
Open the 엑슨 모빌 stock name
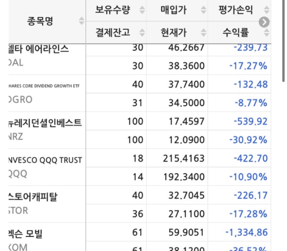(x=25, y=234)
